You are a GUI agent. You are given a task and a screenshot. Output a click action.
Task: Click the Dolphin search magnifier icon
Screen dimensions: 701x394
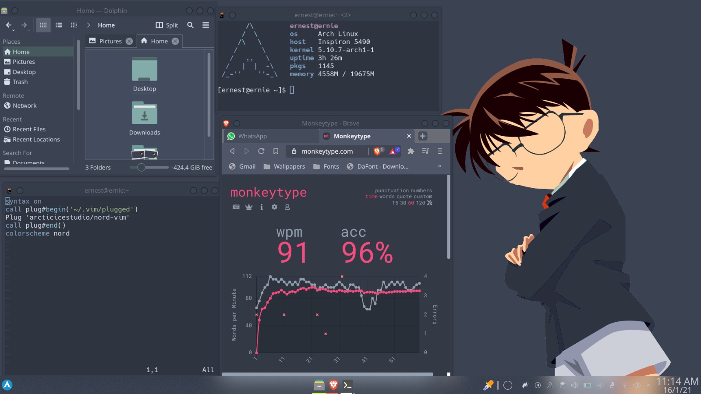click(x=190, y=25)
